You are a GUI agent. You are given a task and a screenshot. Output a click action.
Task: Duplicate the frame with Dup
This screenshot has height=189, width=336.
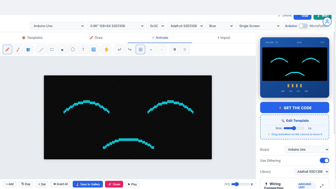tap(26, 184)
